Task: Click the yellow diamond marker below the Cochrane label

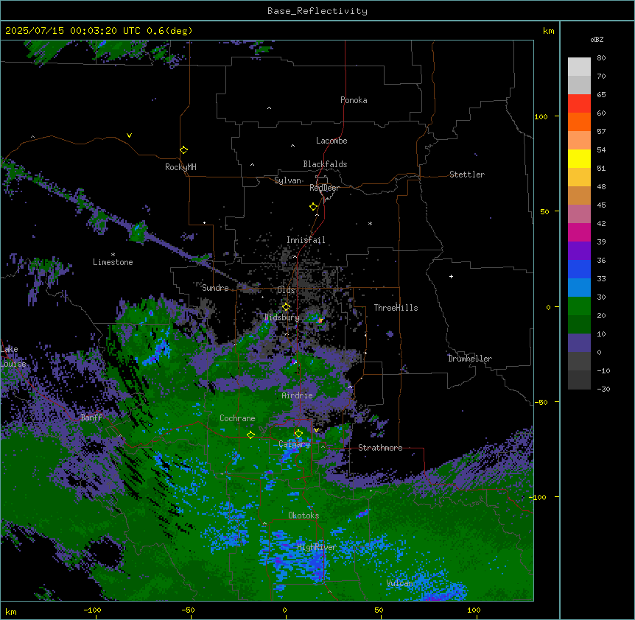Action: (x=251, y=435)
